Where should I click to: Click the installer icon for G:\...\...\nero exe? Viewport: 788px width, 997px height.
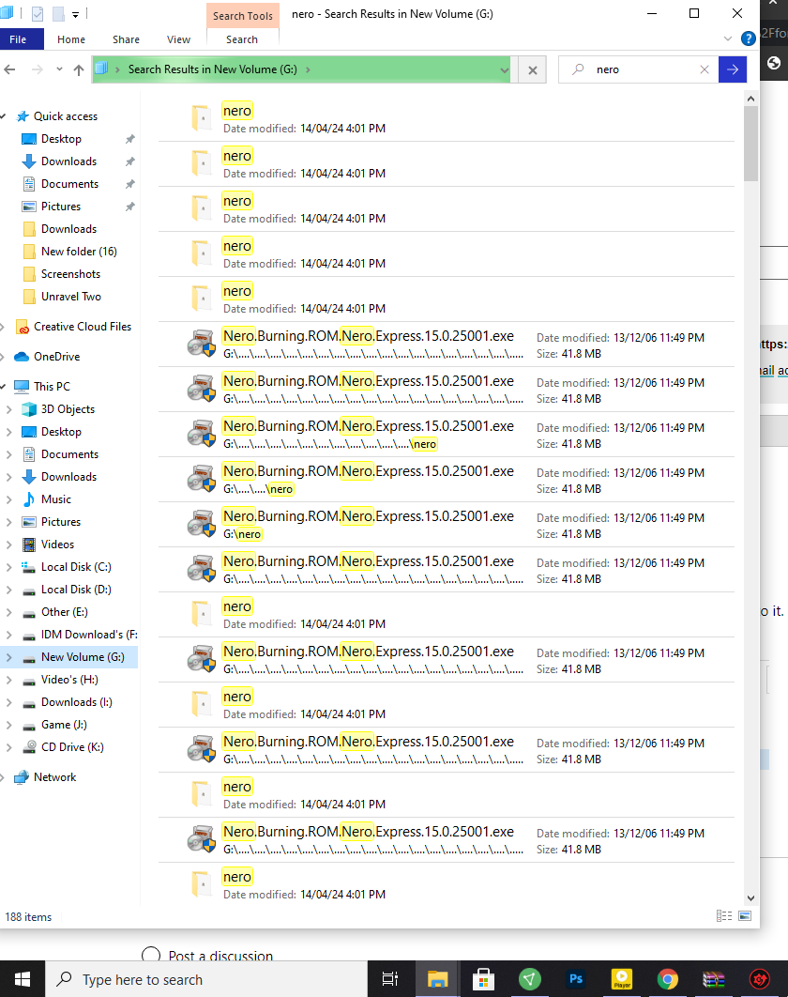click(202, 480)
